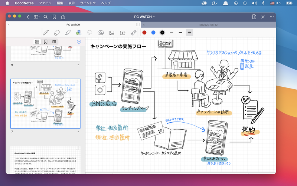Close the PC WATCH tab
The width and height of the screenshot is (297, 186).
(9, 24)
